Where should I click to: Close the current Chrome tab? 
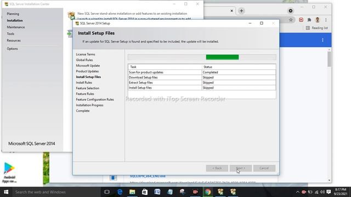point(231,11)
